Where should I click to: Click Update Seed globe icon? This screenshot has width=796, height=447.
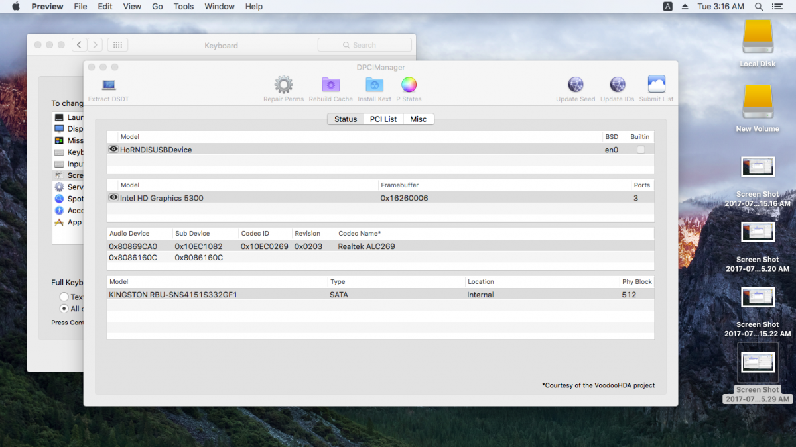tap(575, 85)
